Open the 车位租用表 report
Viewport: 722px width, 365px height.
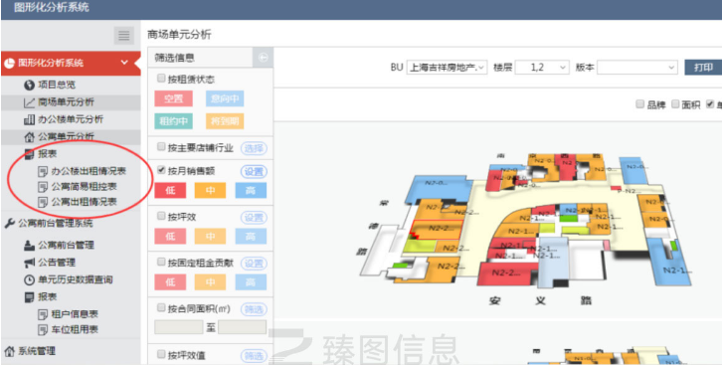(x=75, y=330)
